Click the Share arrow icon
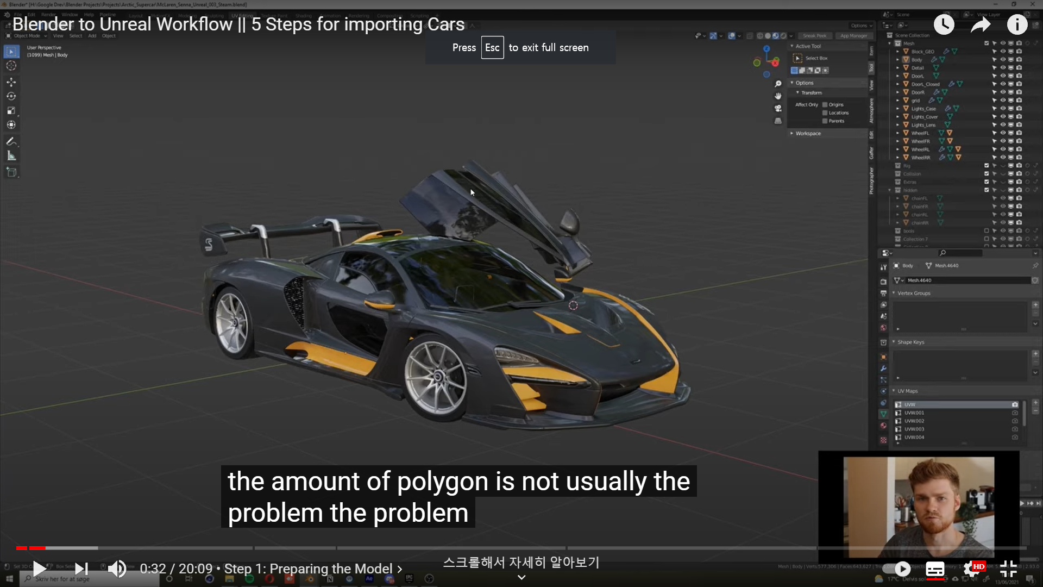The height and width of the screenshot is (587, 1043). tap(981, 24)
